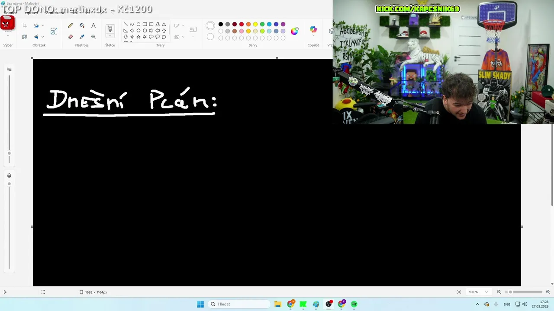554x311 pixels.
Task: Open the Windows Start menu
Action: [x=200, y=304]
